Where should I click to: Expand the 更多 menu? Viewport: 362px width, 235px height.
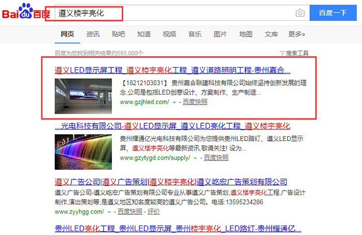296,34
